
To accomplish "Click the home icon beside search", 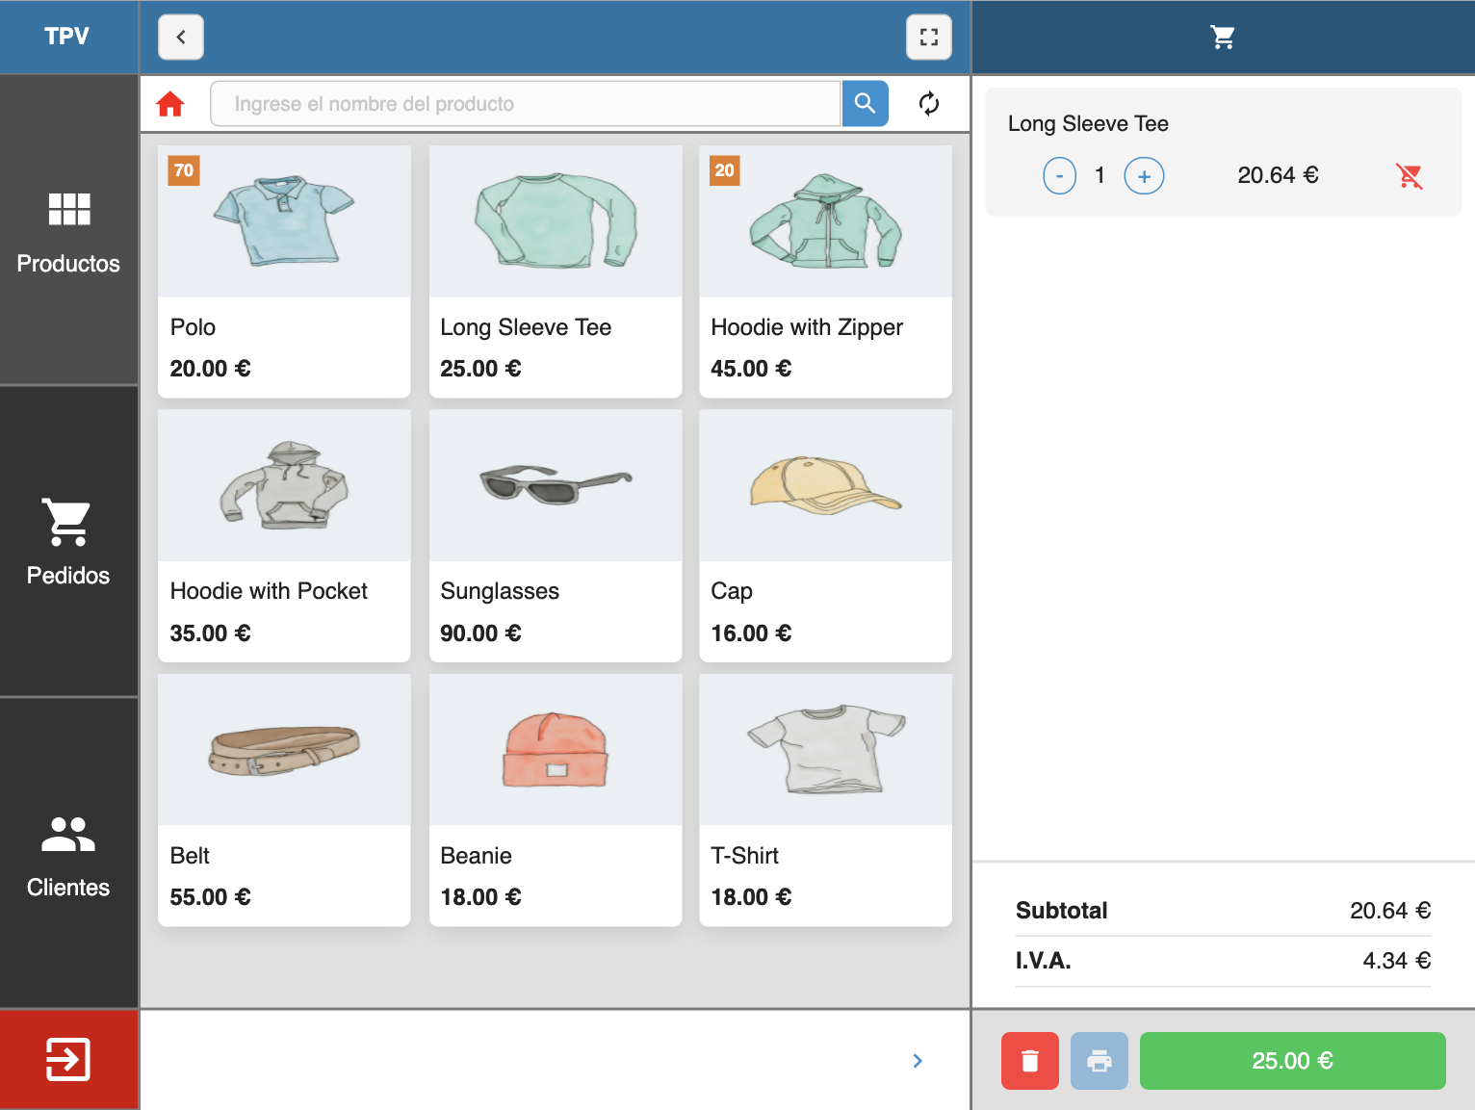I will coord(170,104).
